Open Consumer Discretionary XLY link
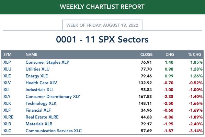This screenshot has height=137, width=205. 53,97
